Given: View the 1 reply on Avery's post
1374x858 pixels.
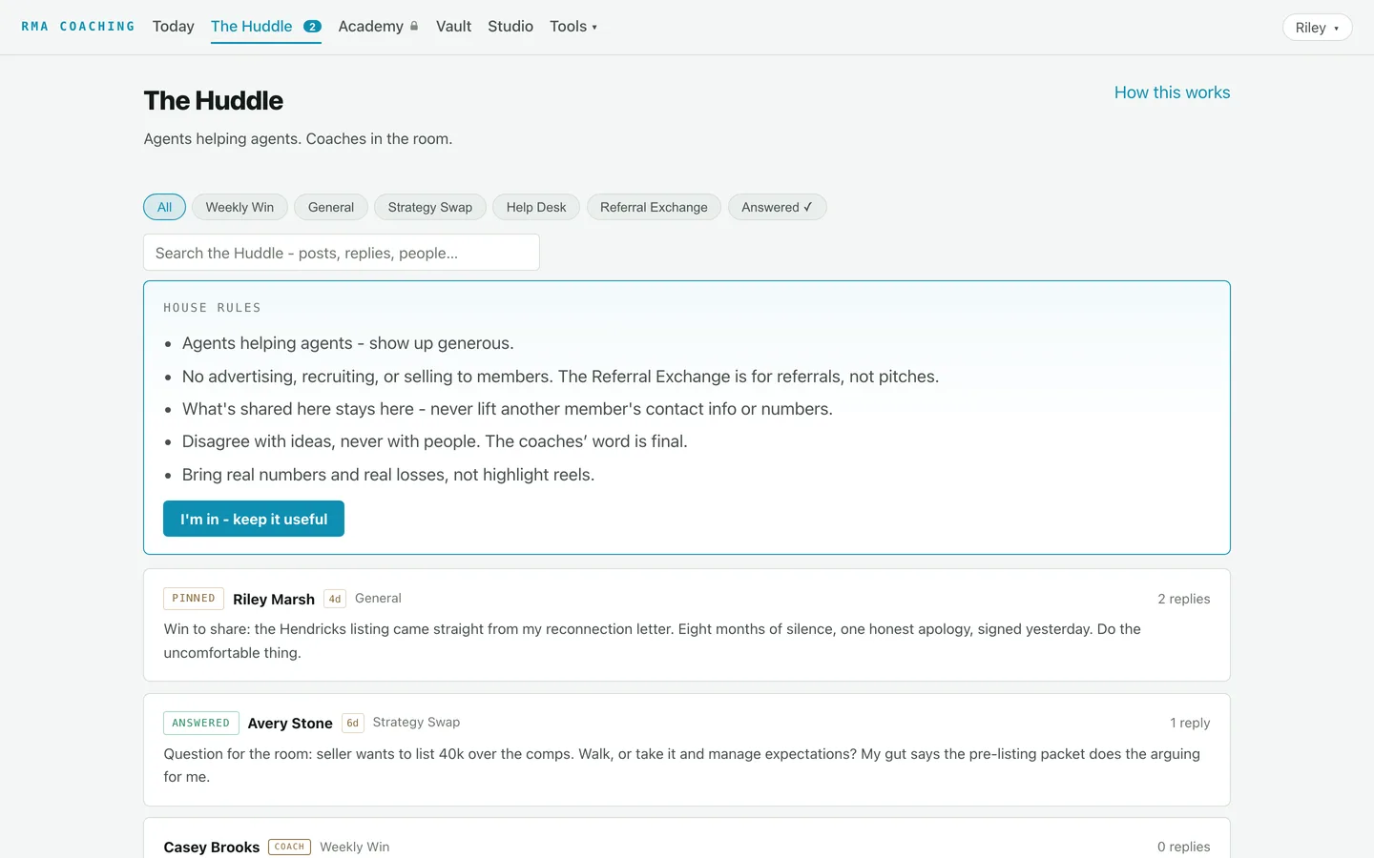Looking at the screenshot, I should tap(1190, 723).
